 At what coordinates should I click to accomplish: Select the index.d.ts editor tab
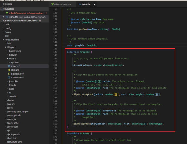point(86,5)
